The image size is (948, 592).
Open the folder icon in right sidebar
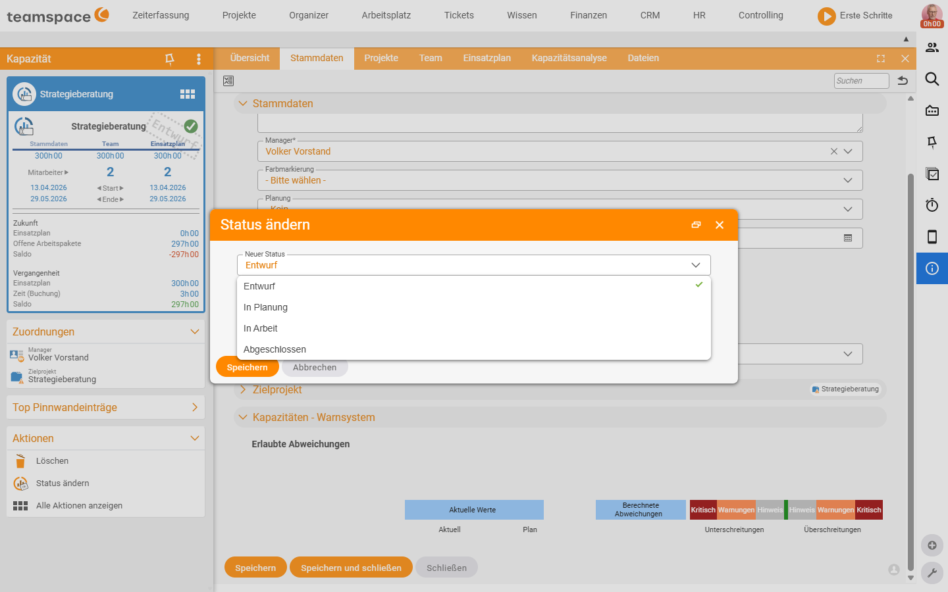coord(932,111)
